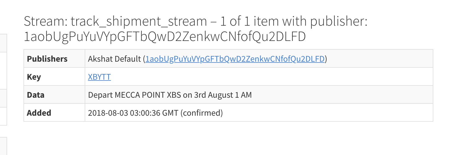
Task: Click the Key row label
Action: click(34, 77)
